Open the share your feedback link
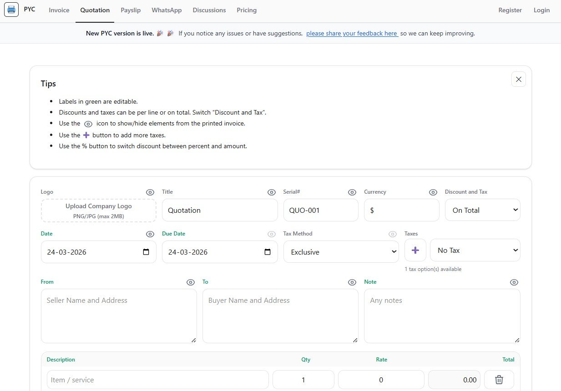The width and height of the screenshot is (561, 391). [x=352, y=33]
